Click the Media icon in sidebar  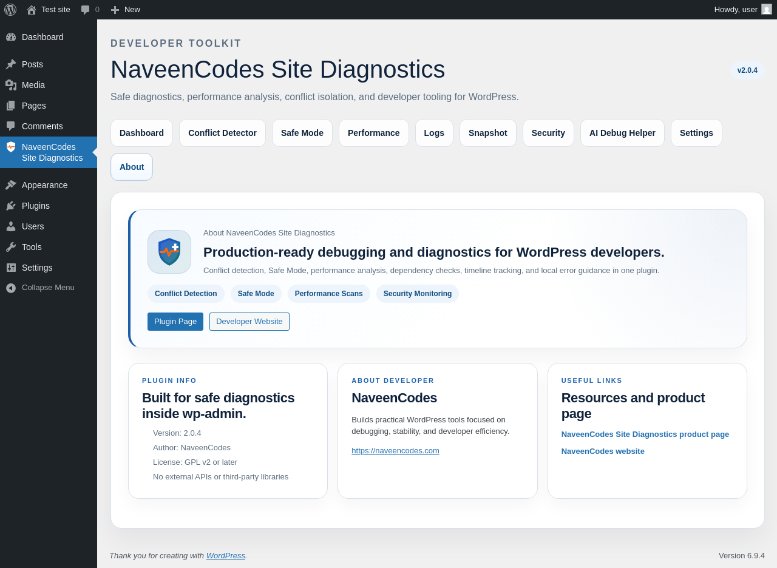pos(11,85)
